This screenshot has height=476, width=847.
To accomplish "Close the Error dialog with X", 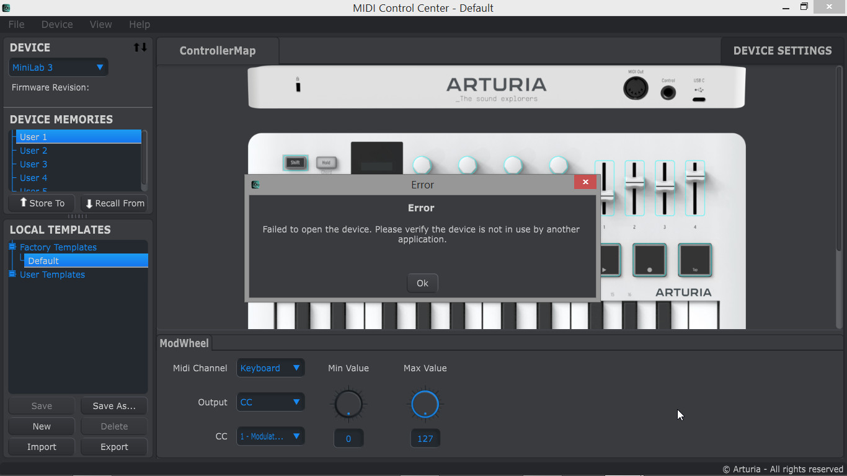I will [585, 182].
